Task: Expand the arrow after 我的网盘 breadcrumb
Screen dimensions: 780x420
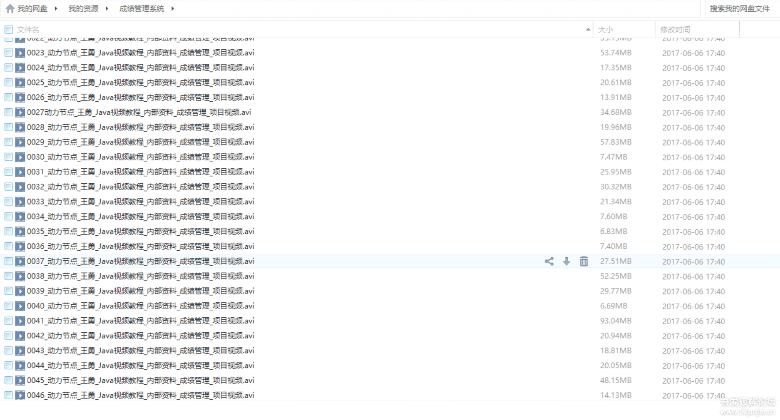Action: click(56, 8)
